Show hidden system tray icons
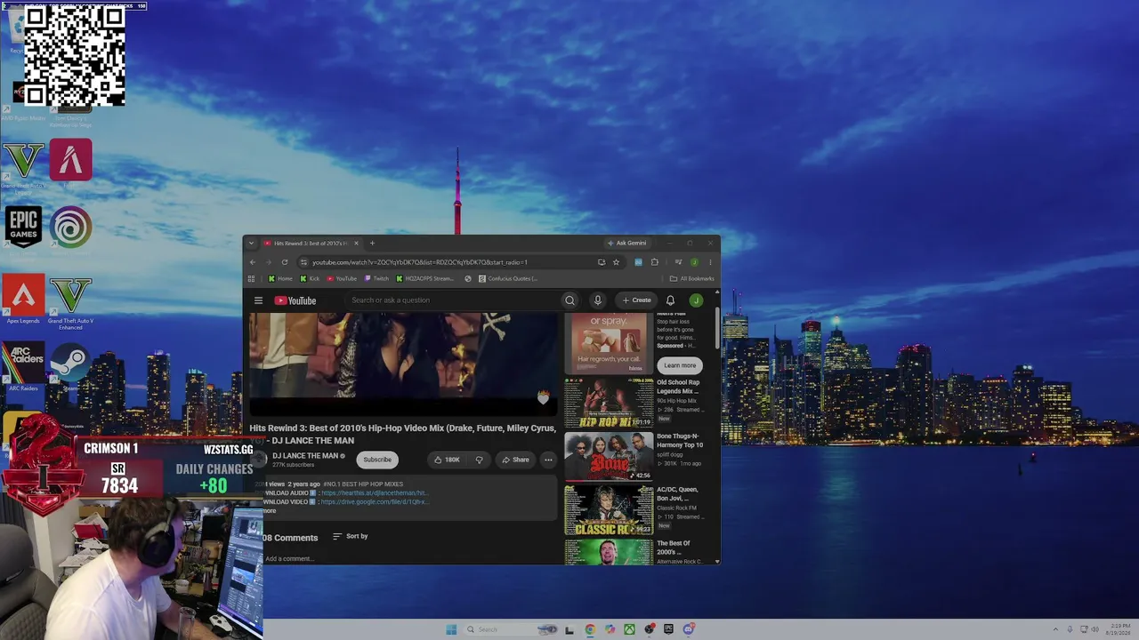The image size is (1139, 640). (1055, 629)
